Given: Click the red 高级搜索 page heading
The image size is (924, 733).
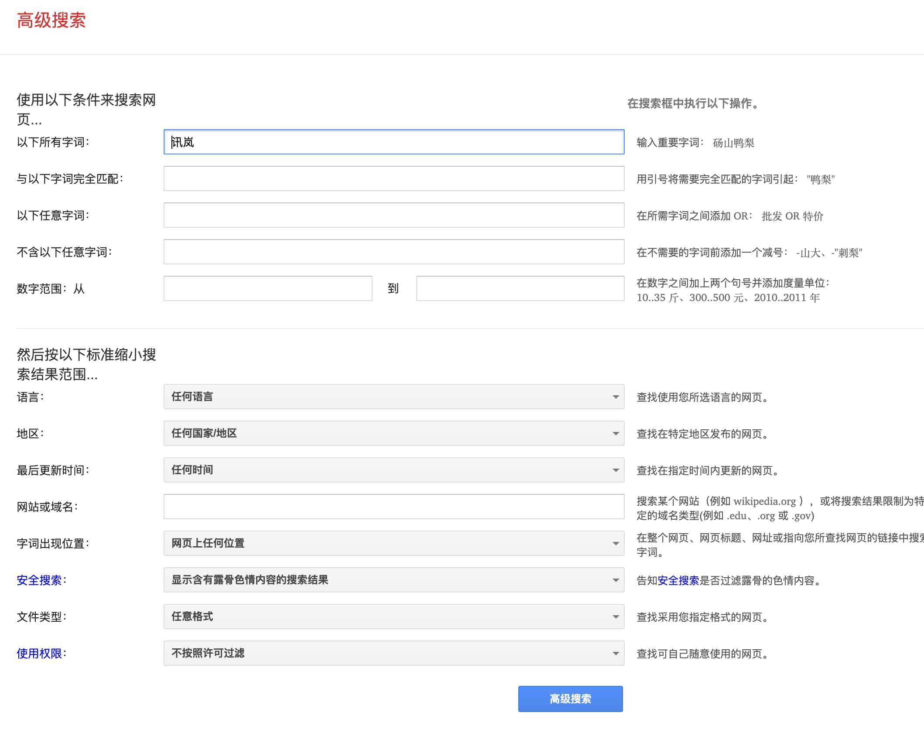Looking at the screenshot, I should click(51, 21).
